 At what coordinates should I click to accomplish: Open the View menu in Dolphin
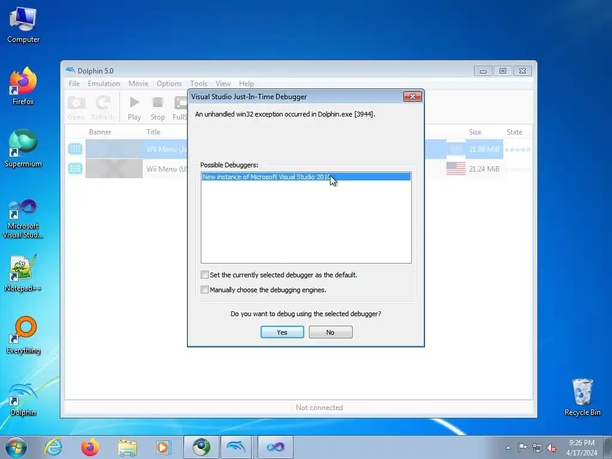(223, 84)
